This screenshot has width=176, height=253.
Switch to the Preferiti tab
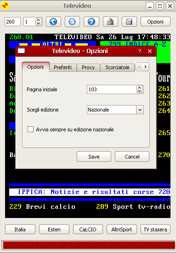point(63,67)
